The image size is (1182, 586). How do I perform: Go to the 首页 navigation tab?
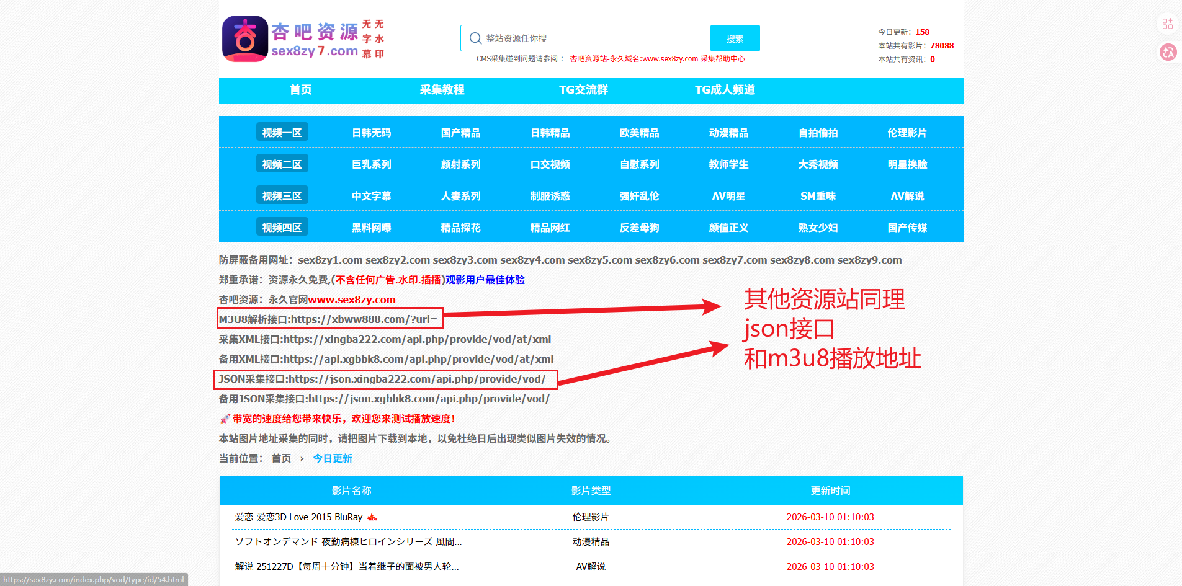click(301, 90)
